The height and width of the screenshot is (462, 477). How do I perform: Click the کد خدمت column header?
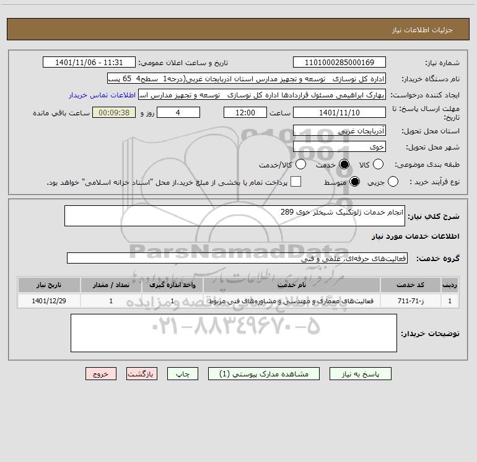(410, 285)
